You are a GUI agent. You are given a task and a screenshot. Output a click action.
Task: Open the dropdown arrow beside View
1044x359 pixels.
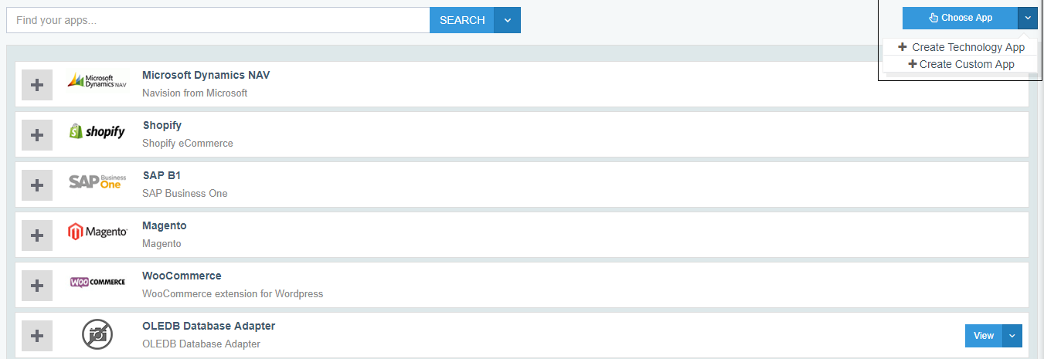(1012, 336)
